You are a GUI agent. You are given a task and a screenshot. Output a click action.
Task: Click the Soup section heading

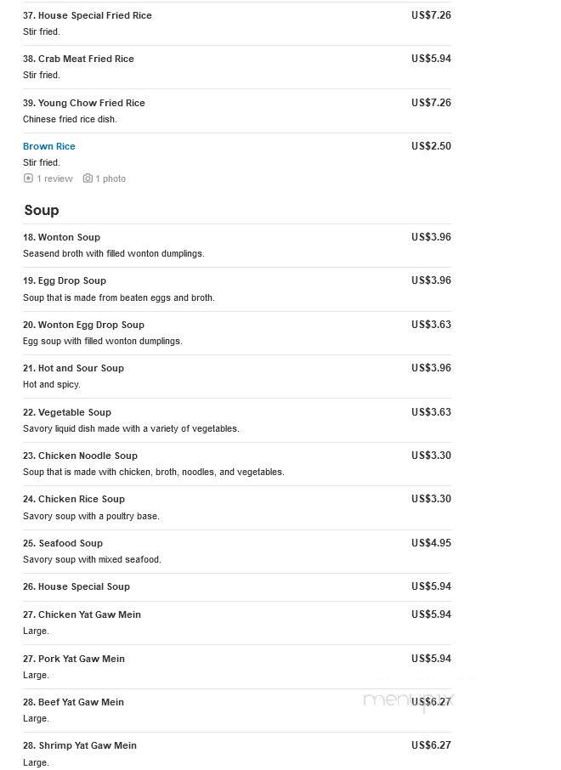(x=42, y=210)
